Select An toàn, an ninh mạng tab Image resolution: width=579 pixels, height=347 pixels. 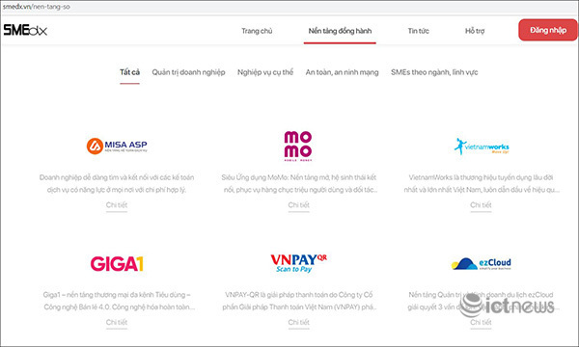pyautogui.click(x=342, y=72)
